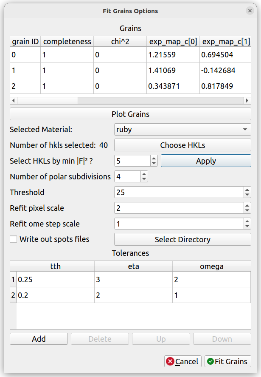Image resolution: width=261 pixels, height=377 pixels.
Task: Increase the Refit ome step scale
Action: 247,221
